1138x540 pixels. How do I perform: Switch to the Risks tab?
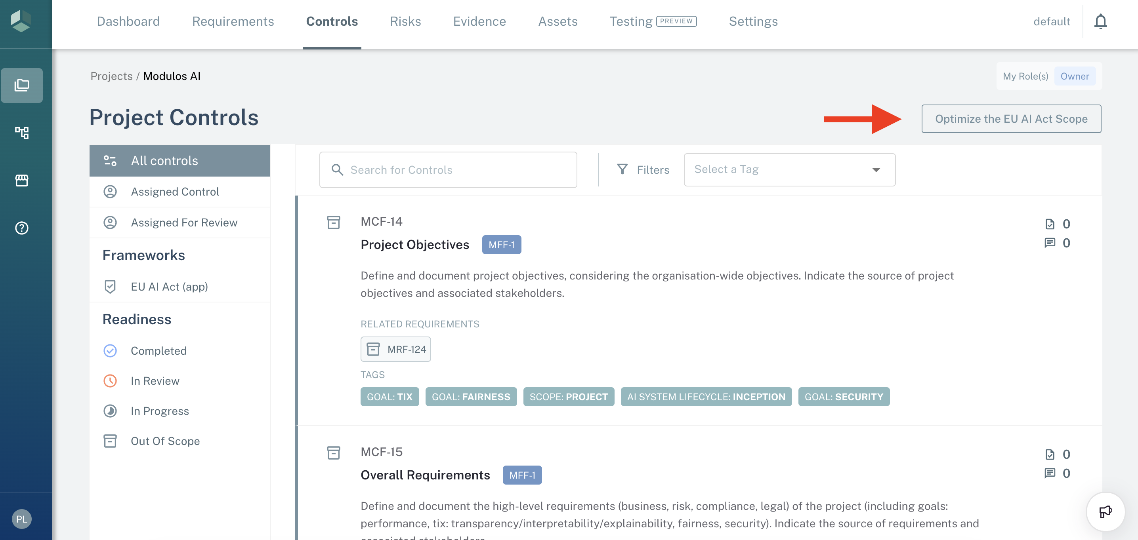coord(405,21)
